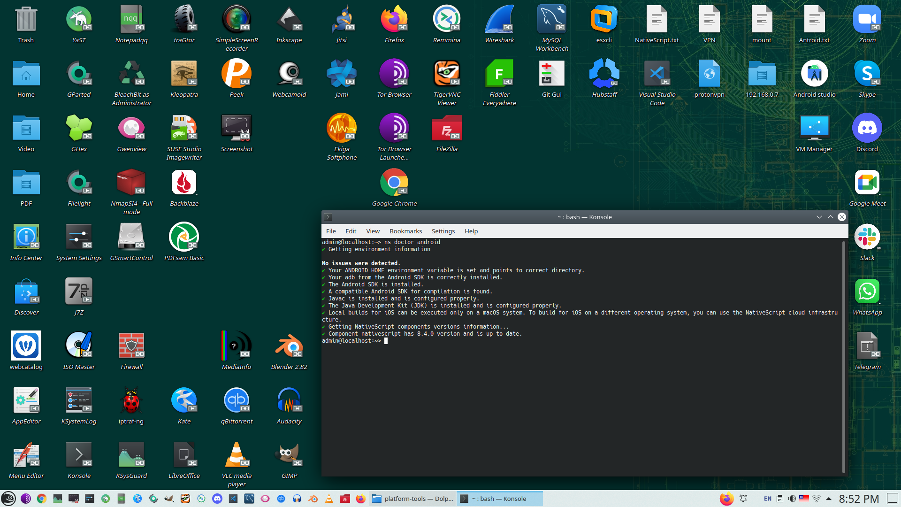Click the Wi-Fi network tray icon
Image resolution: width=901 pixels, height=507 pixels.
(817, 499)
